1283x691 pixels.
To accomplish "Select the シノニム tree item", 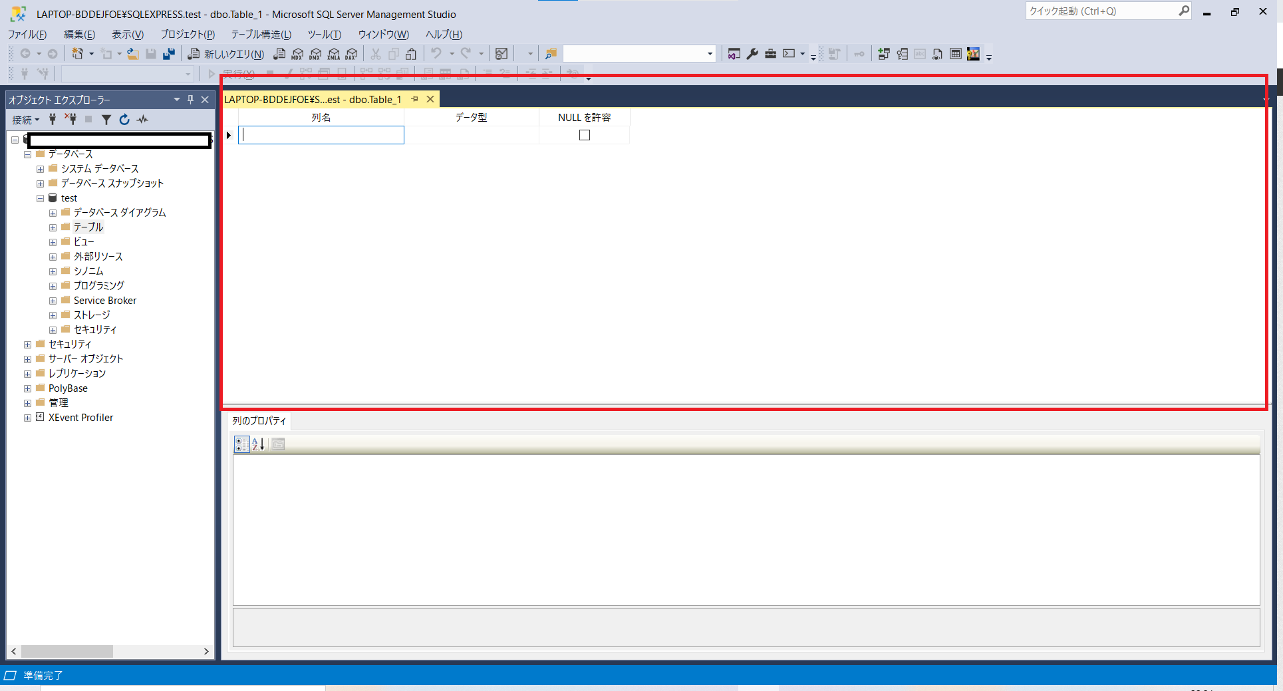I will [x=88, y=271].
